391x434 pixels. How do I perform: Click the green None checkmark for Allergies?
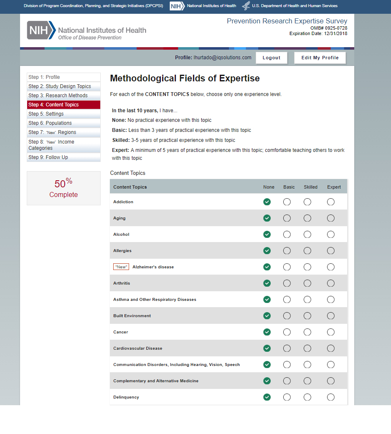pyautogui.click(x=267, y=251)
